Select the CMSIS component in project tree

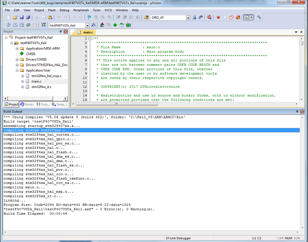coord(31,54)
